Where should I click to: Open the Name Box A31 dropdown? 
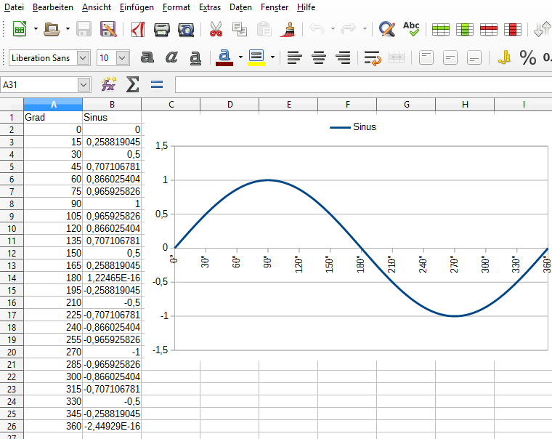84,84
